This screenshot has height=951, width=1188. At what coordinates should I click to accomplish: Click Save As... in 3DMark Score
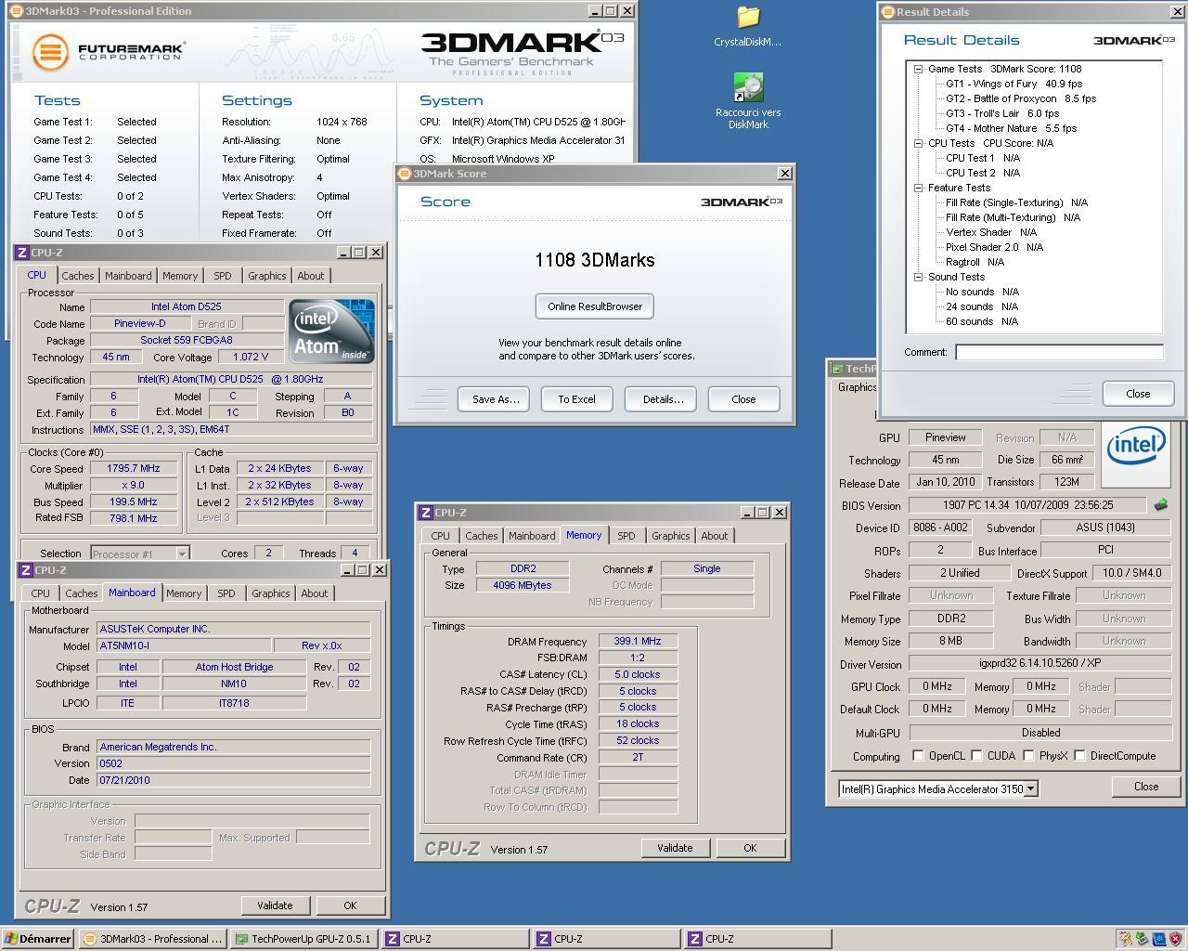pyautogui.click(x=496, y=399)
